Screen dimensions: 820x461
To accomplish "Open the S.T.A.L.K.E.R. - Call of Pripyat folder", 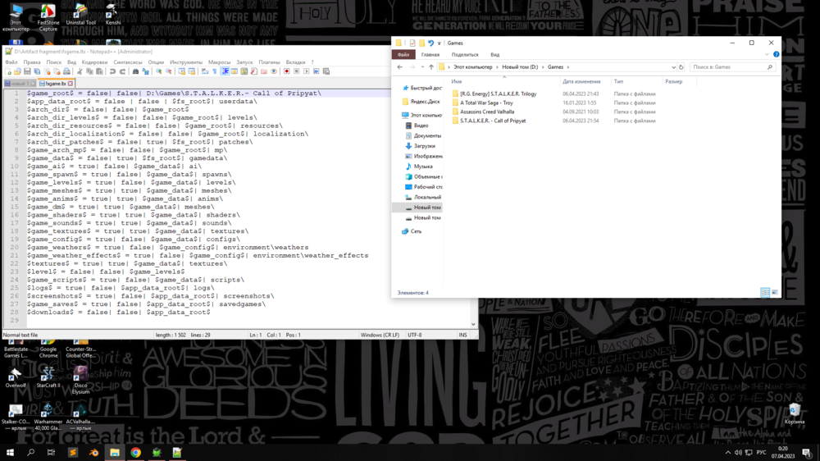I will [x=493, y=121].
